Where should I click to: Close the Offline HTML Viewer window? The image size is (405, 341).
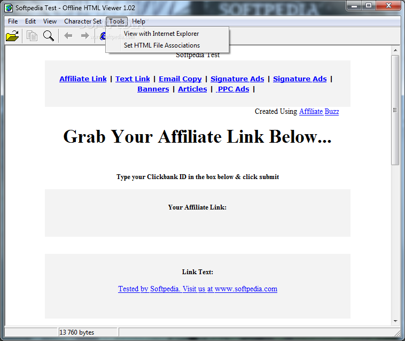pos(389,6)
